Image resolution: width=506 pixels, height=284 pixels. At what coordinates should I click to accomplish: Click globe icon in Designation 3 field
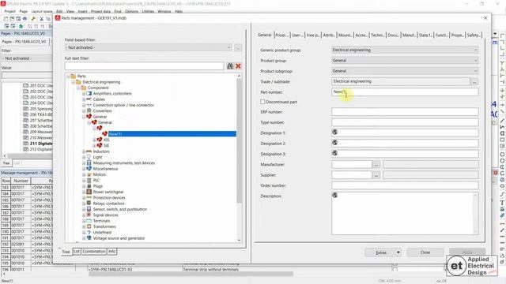(x=334, y=153)
